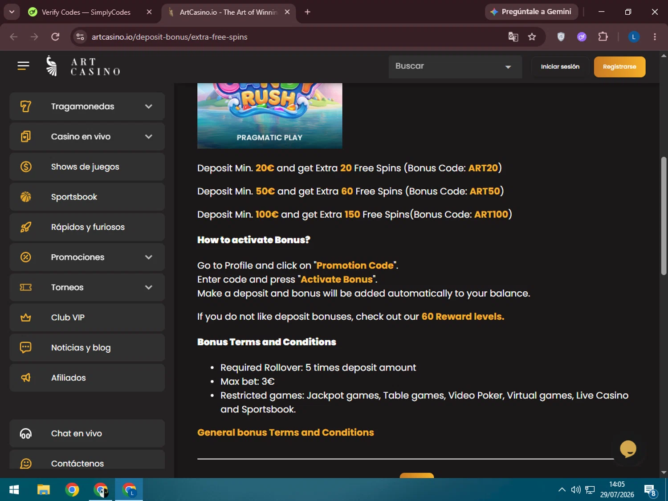Screen dimensions: 668x501
Task: Click the page vertical scrollbar thumb
Action: click(664, 216)
